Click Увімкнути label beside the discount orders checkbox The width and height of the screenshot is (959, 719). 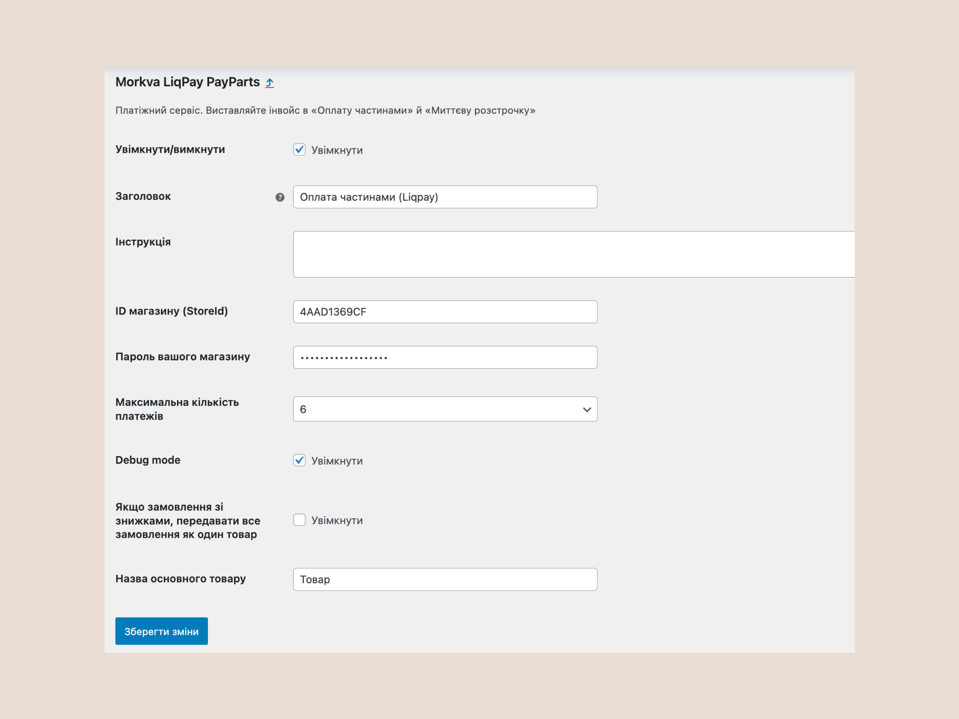coord(337,521)
